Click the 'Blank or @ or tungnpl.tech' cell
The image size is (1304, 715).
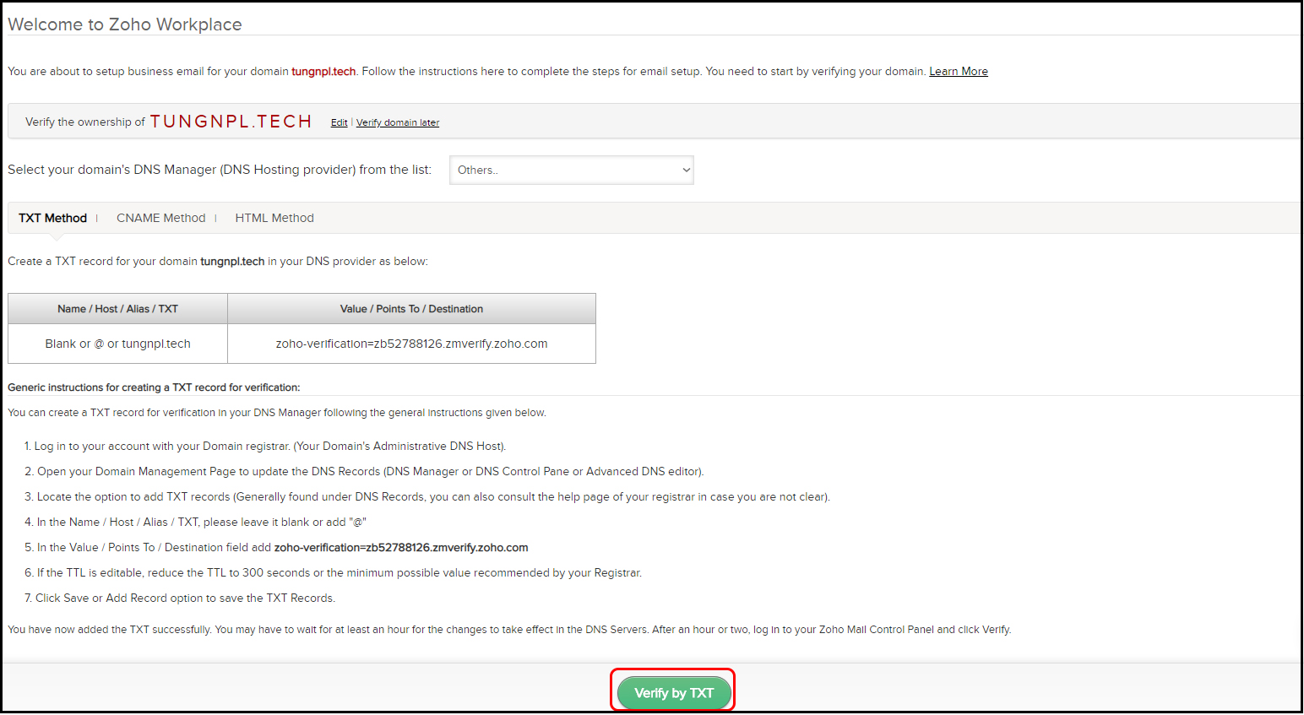117,344
